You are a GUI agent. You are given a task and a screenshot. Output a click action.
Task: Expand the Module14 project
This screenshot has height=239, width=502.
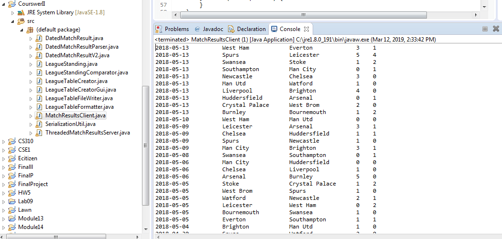[3, 228]
